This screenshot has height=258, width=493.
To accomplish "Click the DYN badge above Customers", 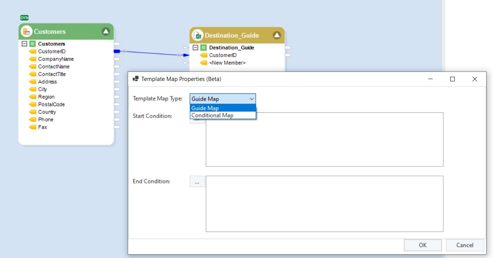I will click(x=24, y=18).
